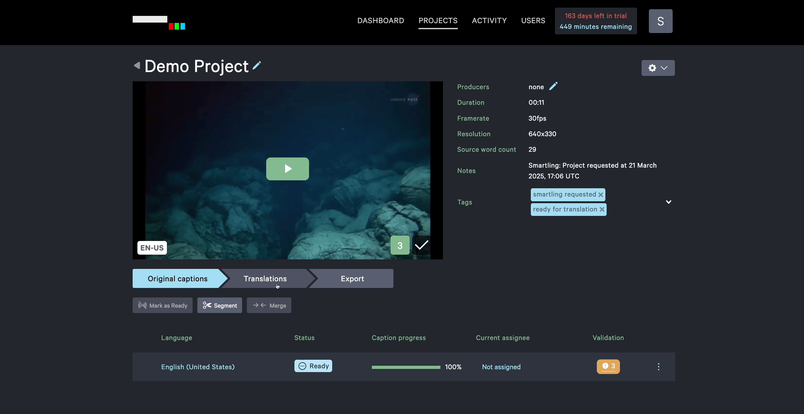Open the gear settings dropdown
Screen dimensions: 804x414
tap(658, 68)
